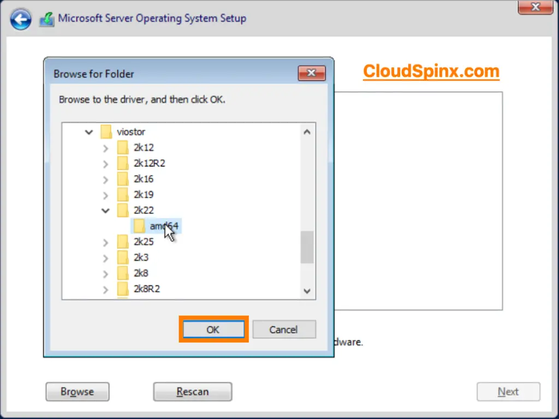Collapse the 2k22 folder
This screenshot has width=559, height=419.
pyautogui.click(x=105, y=210)
